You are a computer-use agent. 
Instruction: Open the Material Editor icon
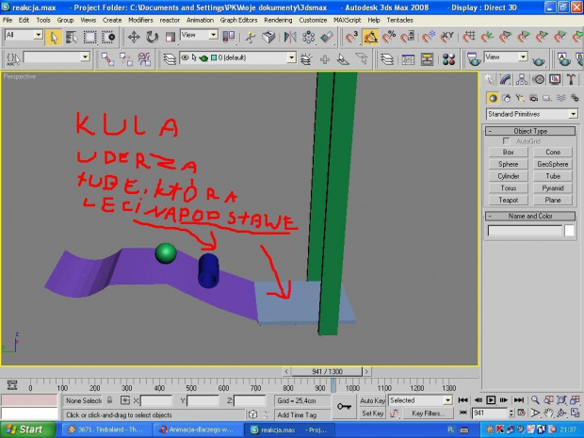pos(448,58)
